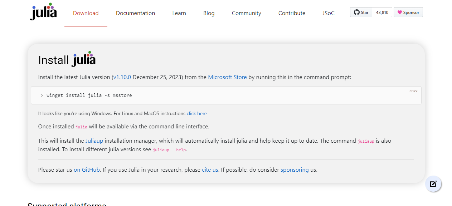Click the GitHub Star button

pyautogui.click(x=361, y=13)
